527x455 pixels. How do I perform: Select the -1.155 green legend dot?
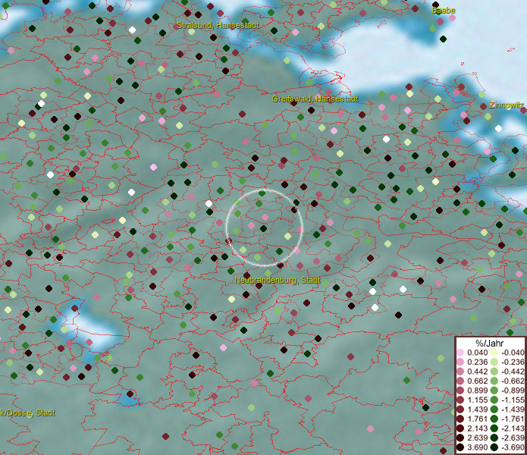pos(494,400)
